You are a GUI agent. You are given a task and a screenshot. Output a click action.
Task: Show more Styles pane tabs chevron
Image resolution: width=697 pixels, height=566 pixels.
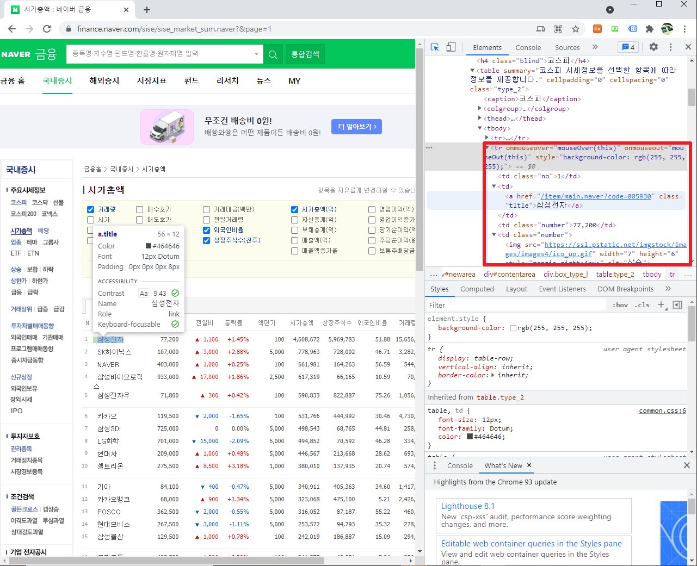pyautogui.click(x=668, y=289)
